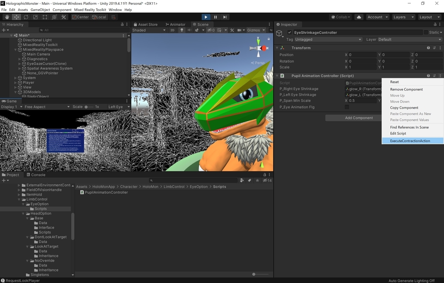Toggle the EyeShrinkageController active checkbox
The image size is (444, 283).
pyautogui.click(x=290, y=33)
